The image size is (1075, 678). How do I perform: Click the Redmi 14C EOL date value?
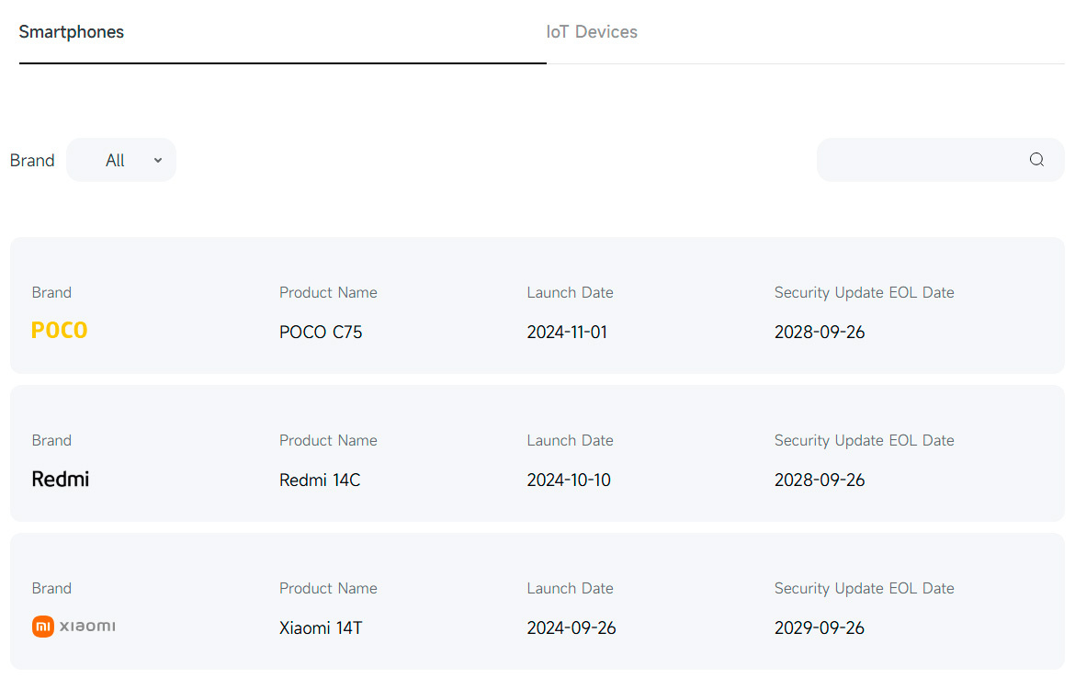tap(820, 480)
